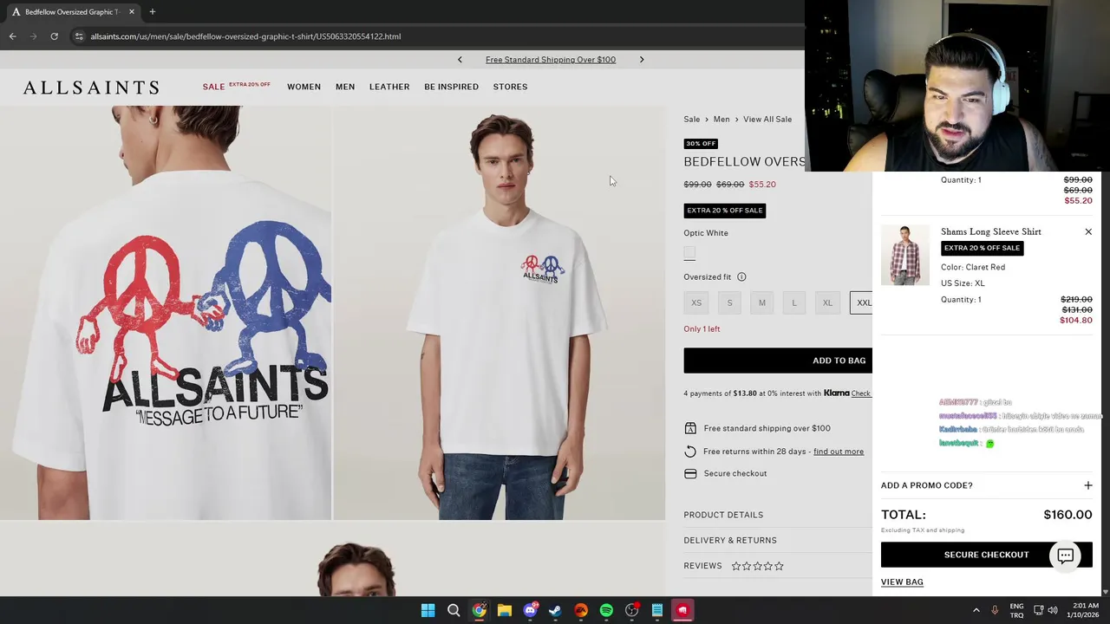Open the BE INSPIRED menu

[x=451, y=87]
